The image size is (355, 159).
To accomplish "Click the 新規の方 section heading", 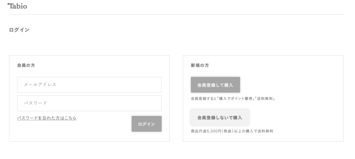I will pyautogui.click(x=200, y=65).
